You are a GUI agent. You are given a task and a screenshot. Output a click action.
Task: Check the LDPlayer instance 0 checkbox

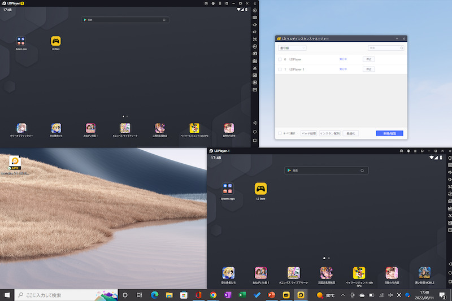click(280, 59)
